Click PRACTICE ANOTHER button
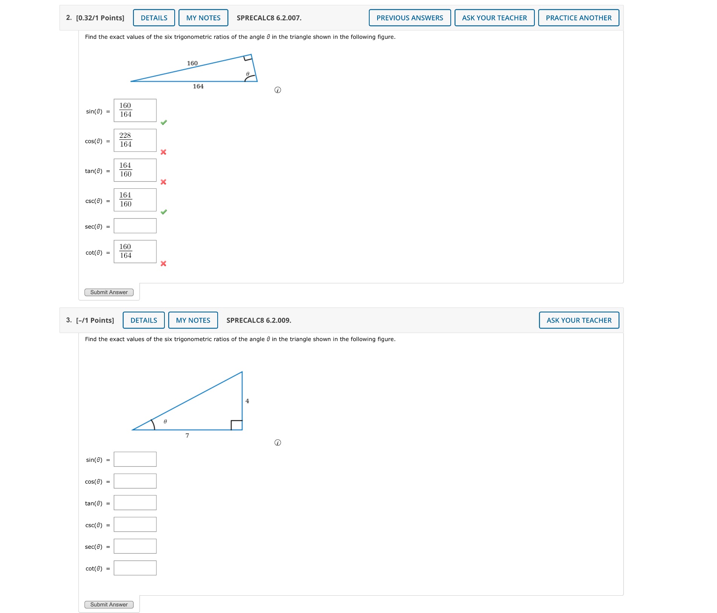 coord(579,18)
